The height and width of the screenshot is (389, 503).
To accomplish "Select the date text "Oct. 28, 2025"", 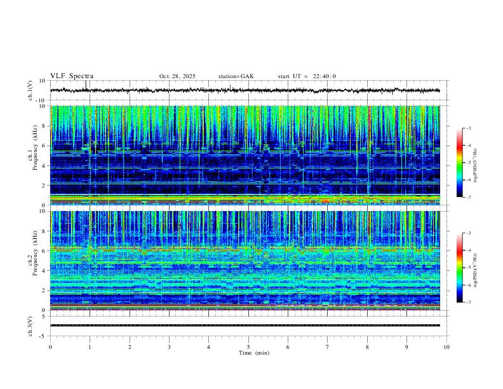I will [x=177, y=76].
